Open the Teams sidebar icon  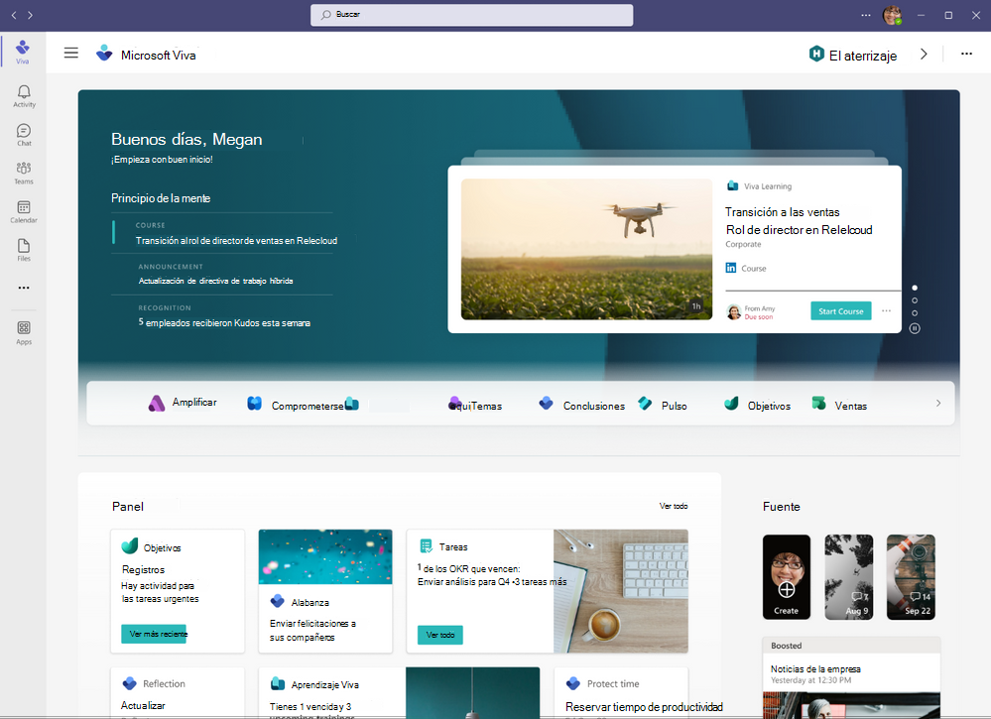pyautogui.click(x=23, y=169)
